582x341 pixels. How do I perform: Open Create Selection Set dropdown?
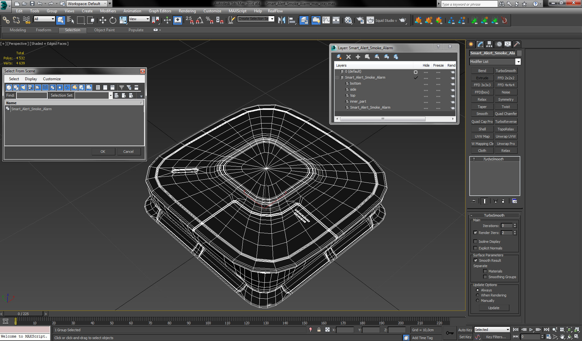[272, 19]
